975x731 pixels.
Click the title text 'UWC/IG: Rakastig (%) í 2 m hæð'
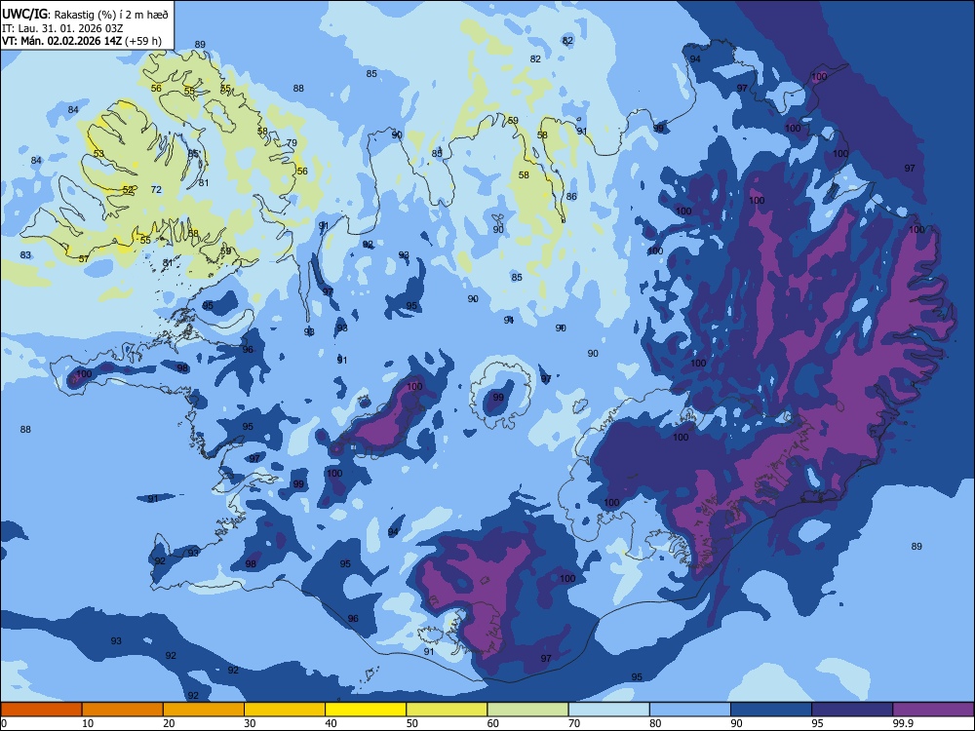point(85,15)
